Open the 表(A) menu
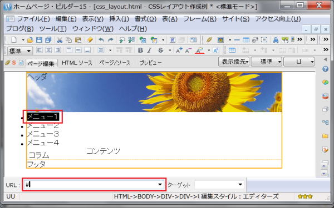Screen dimensions: 334x208 (170, 19)
